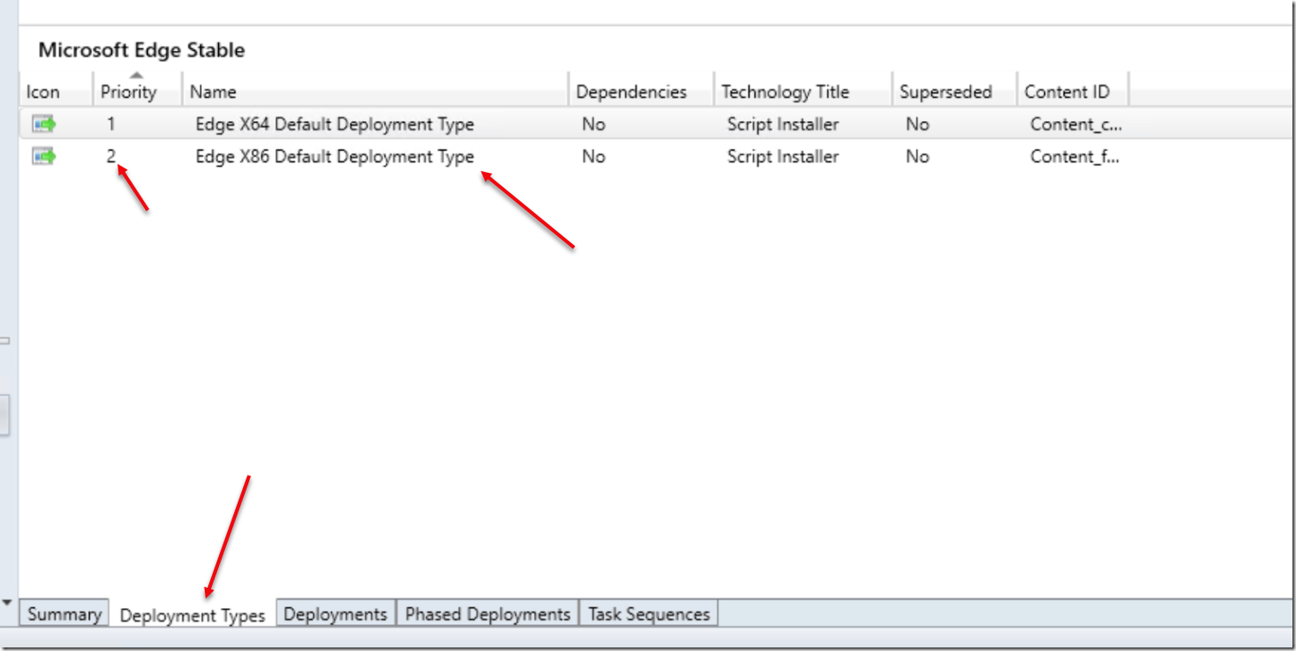Switch to the Phased Deployments tab
This screenshot has height=651, width=1296.
(x=487, y=614)
